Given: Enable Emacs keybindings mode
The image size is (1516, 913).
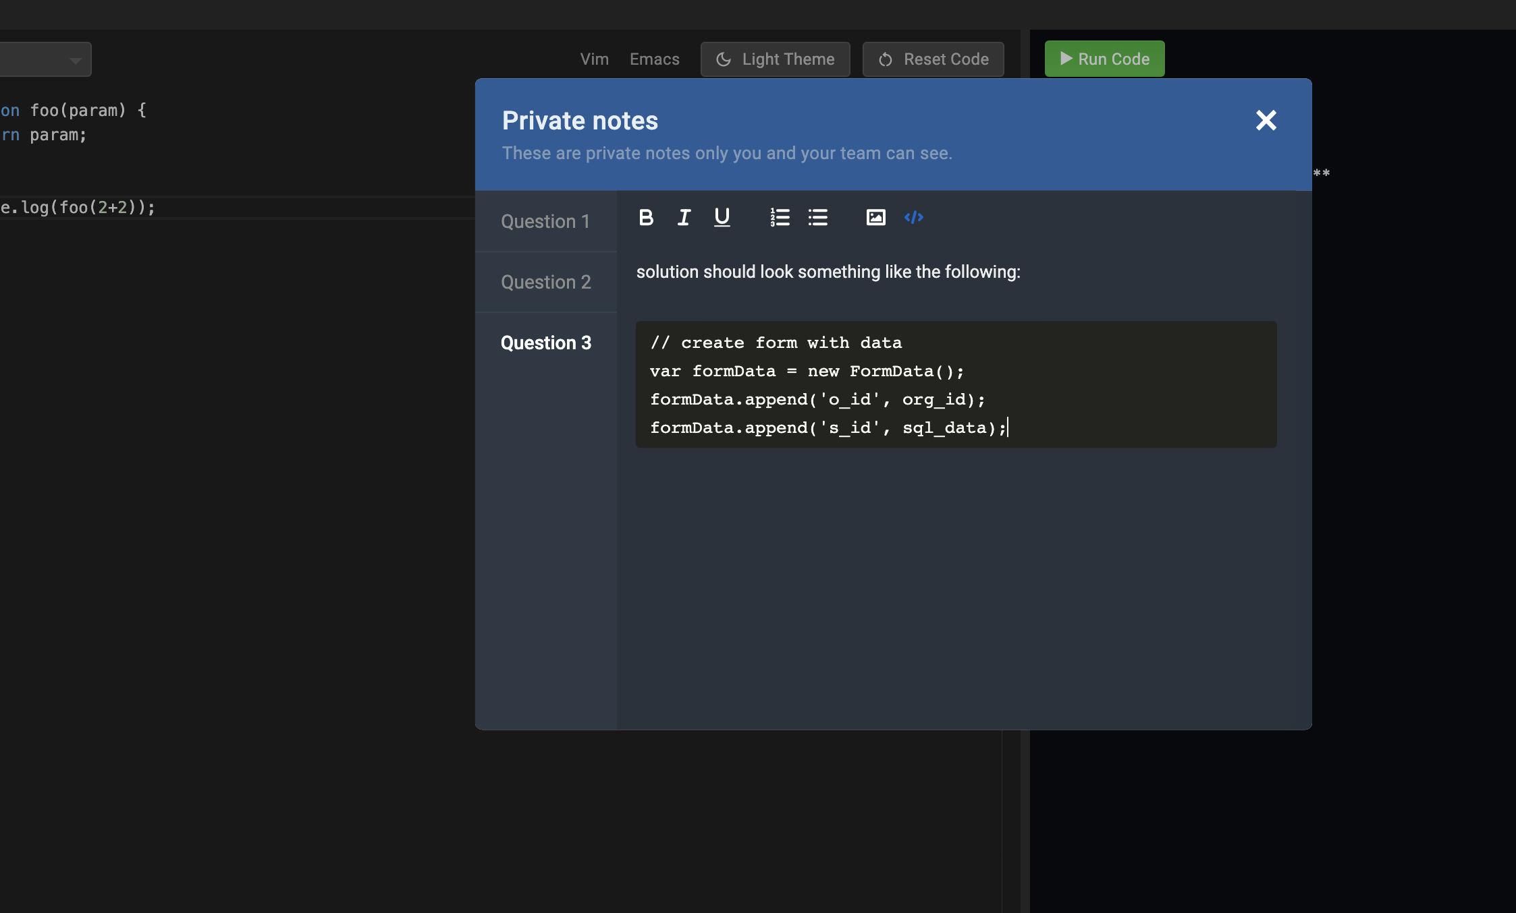Looking at the screenshot, I should pyautogui.click(x=654, y=59).
